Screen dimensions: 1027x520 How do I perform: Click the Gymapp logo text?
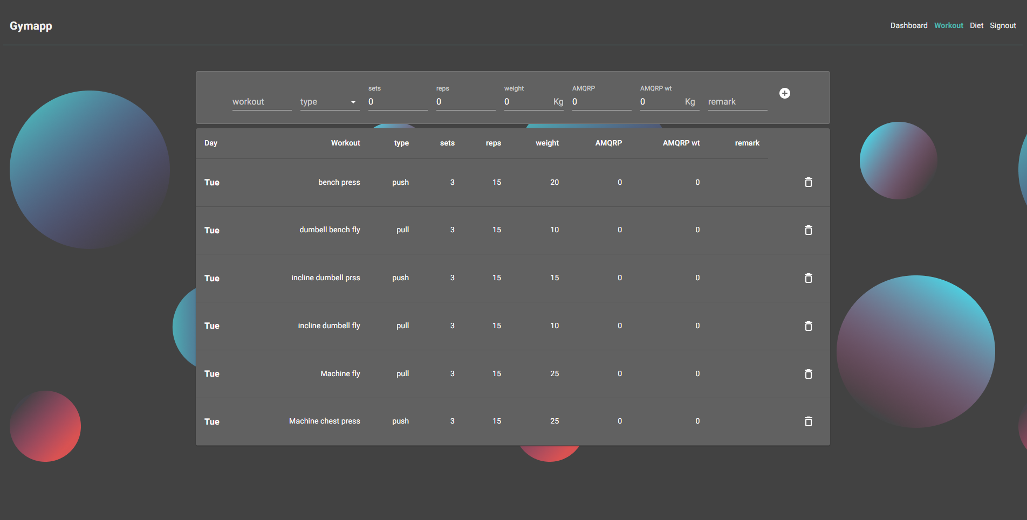click(x=31, y=25)
